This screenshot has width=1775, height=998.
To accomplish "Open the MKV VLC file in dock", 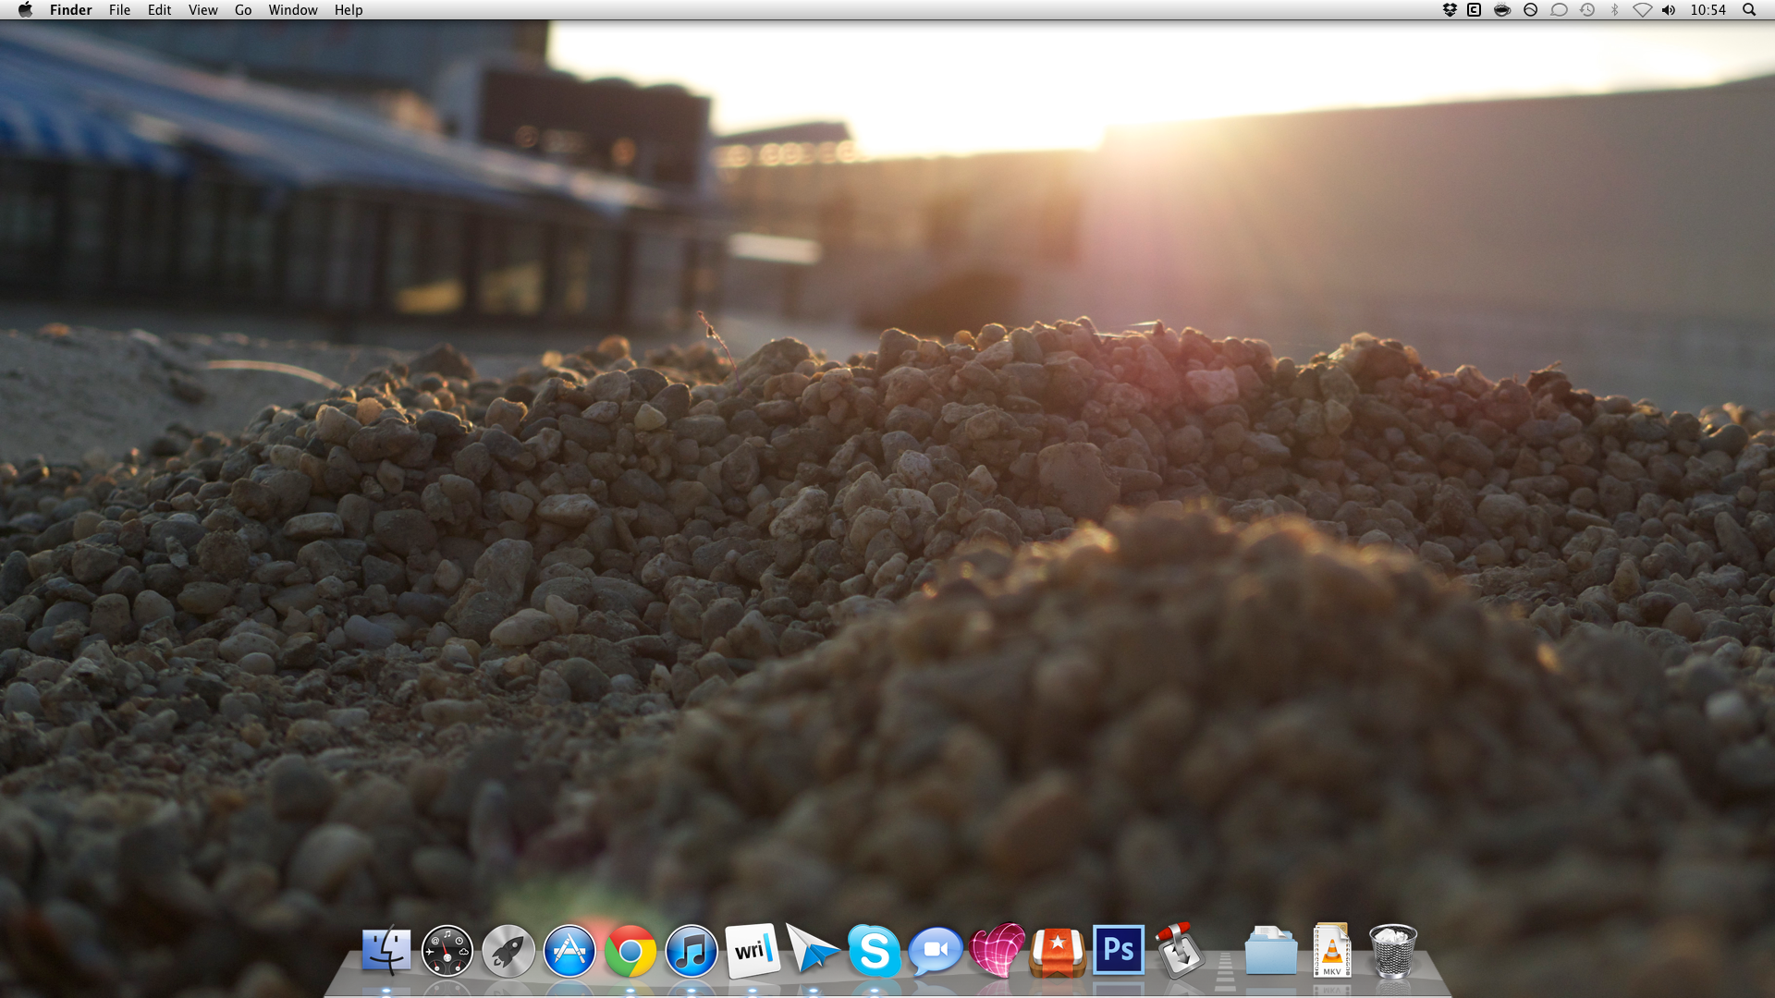I will tap(1331, 950).
